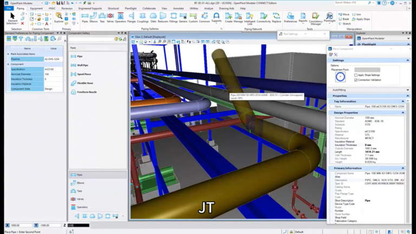Open the Common components gallery
This screenshot has width=416, height=234.
coord(204,18)
